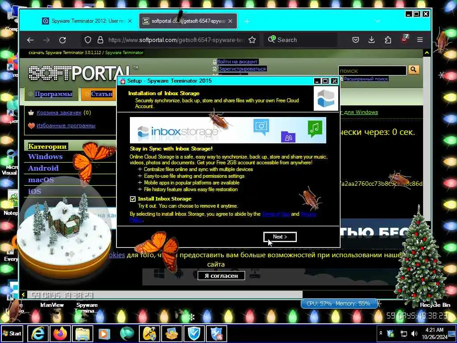
Task: Close the Spyware Terminator 2012 User reviews tab
Action: pyautogui.click(x=130, y=21)
